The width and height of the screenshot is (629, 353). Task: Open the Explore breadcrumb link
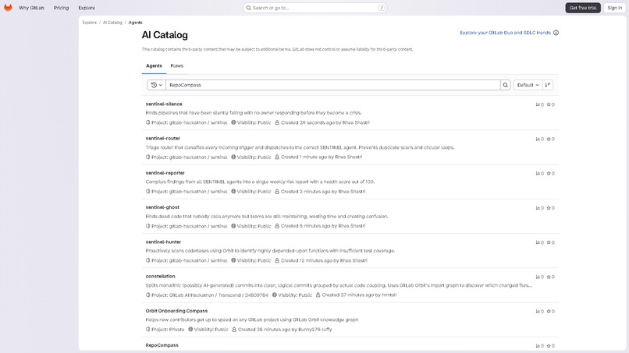click(90, 23)
